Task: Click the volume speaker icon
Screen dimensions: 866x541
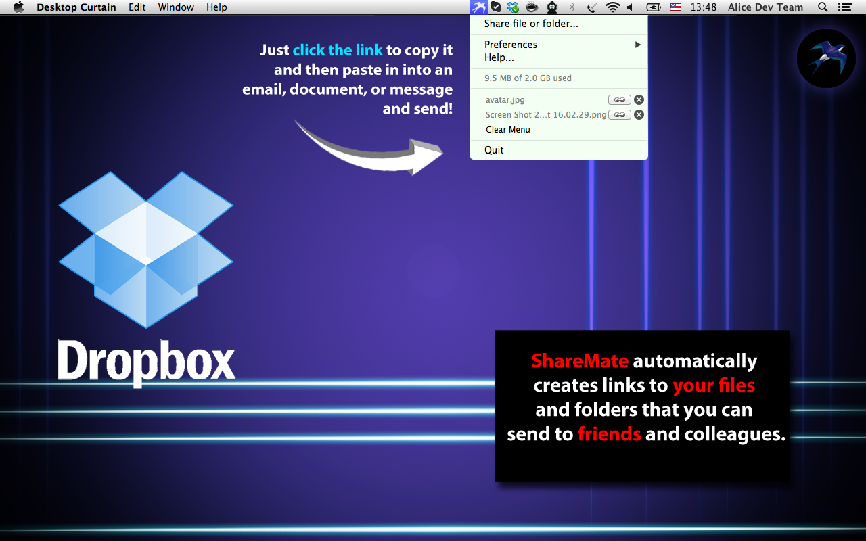Action: pos(631,7)
